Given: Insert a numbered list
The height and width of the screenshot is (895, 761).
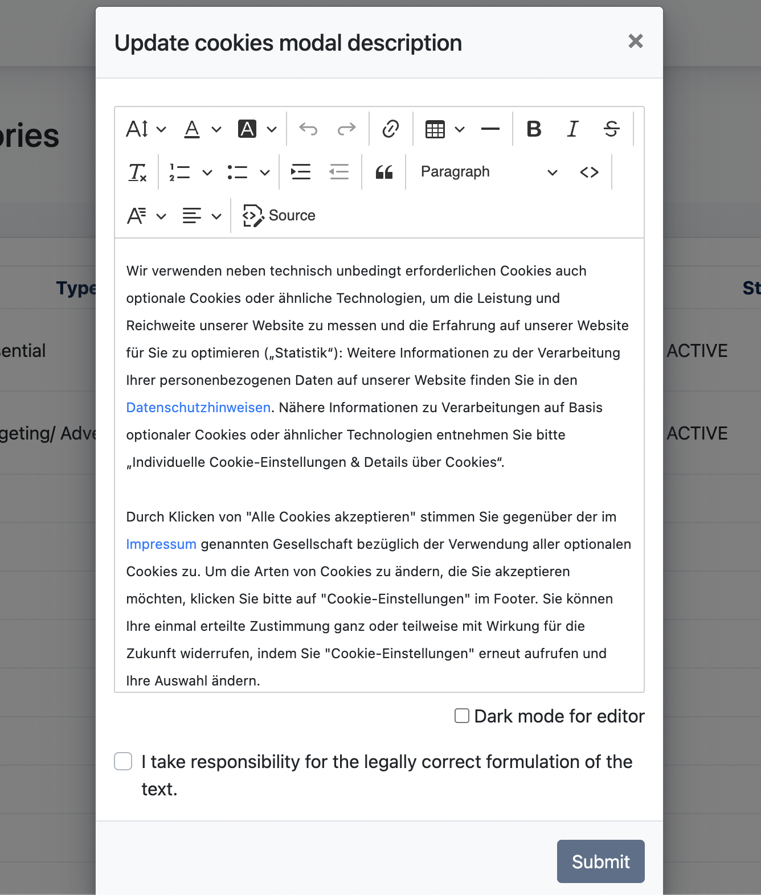Looking at the screenshot, I should tap(180, 172).
